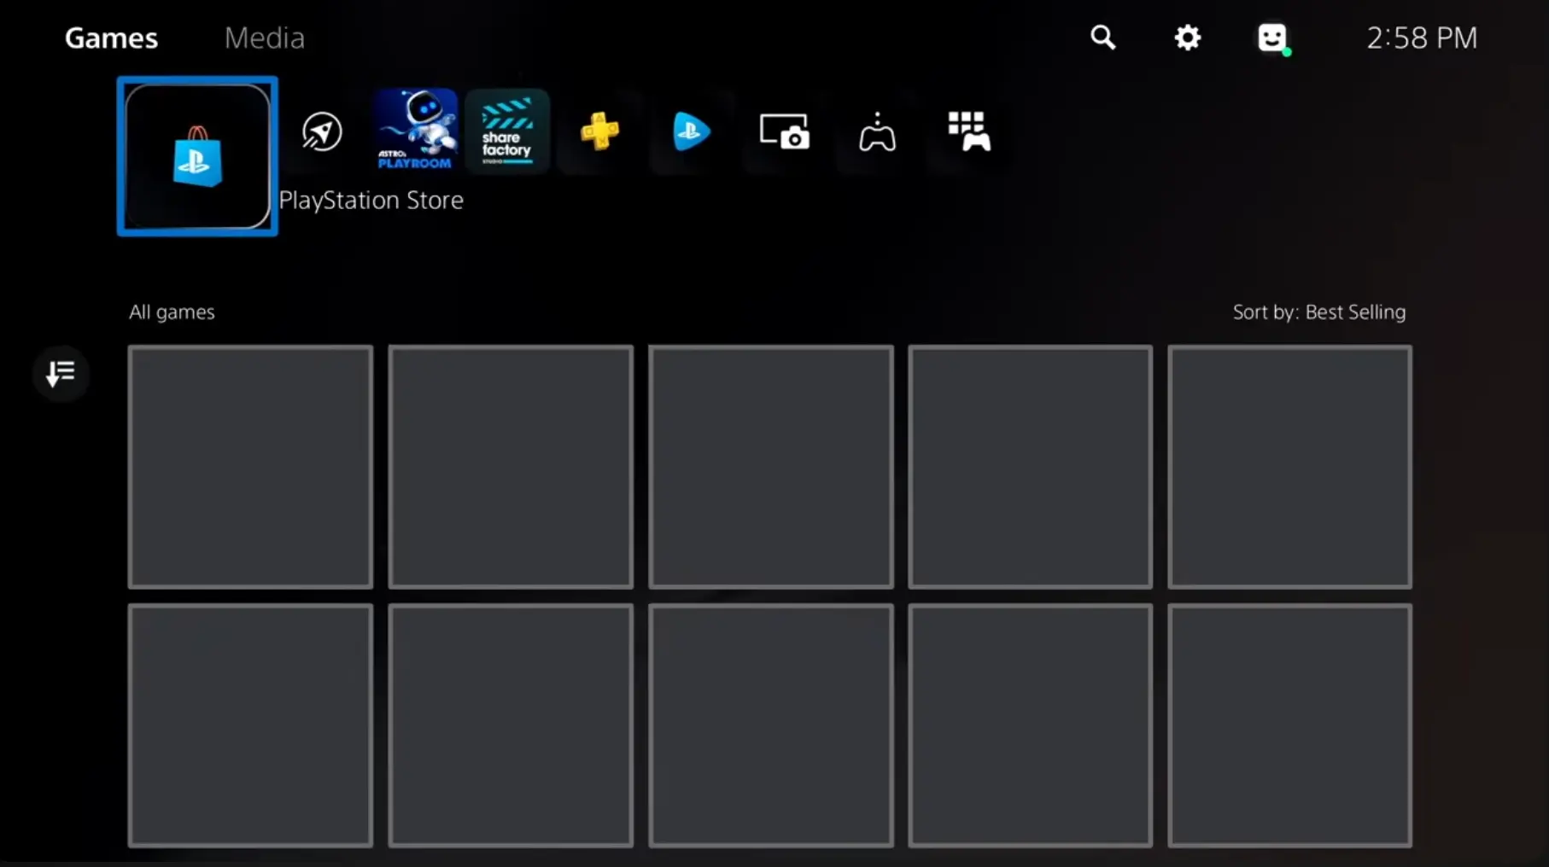Open the Explore rocket icon
1549x867 pixels.
[x=322, y=131]
